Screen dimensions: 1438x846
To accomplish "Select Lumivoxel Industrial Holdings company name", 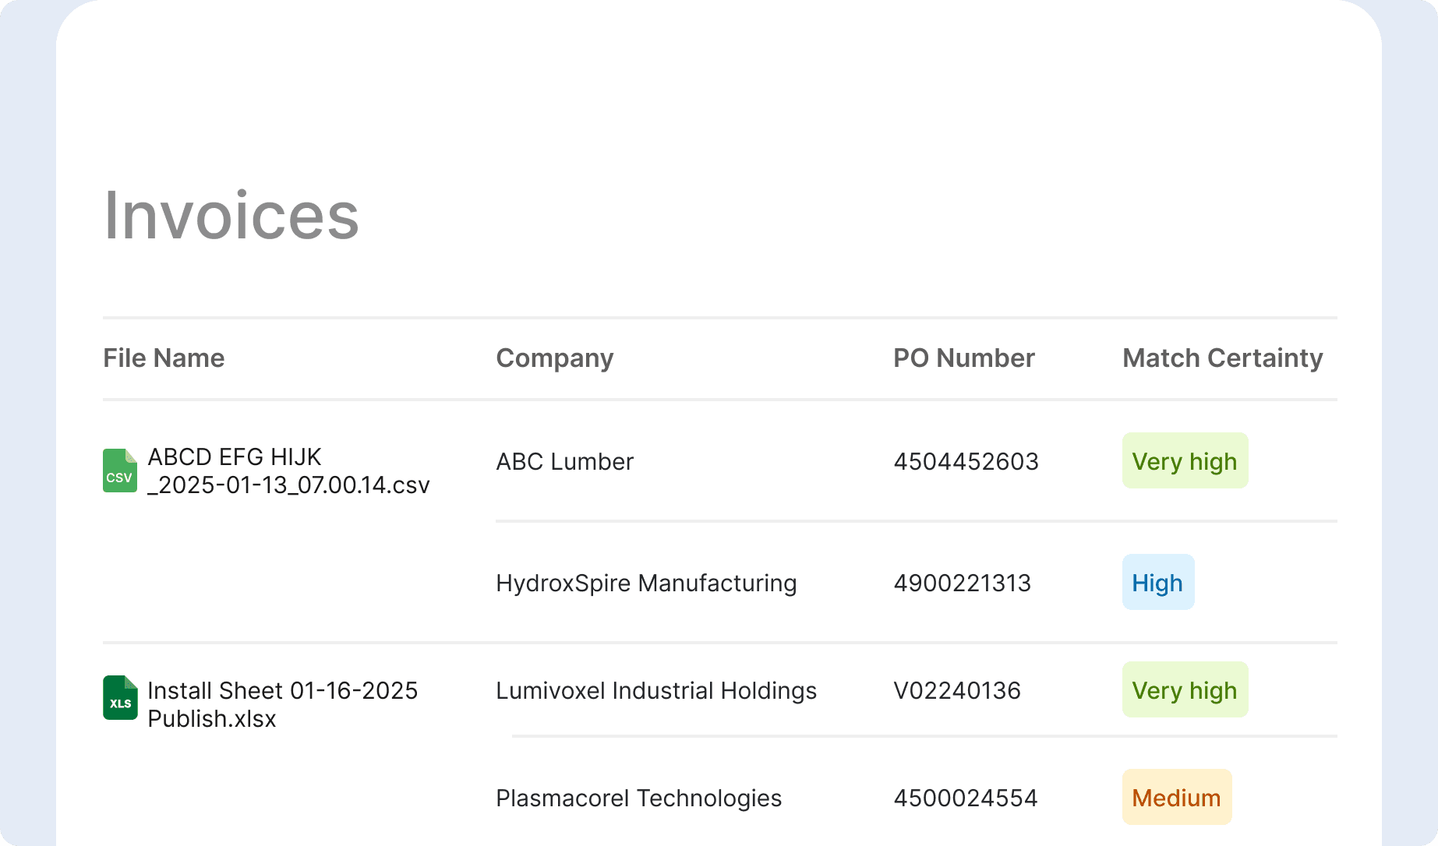I will pos(655,690).
